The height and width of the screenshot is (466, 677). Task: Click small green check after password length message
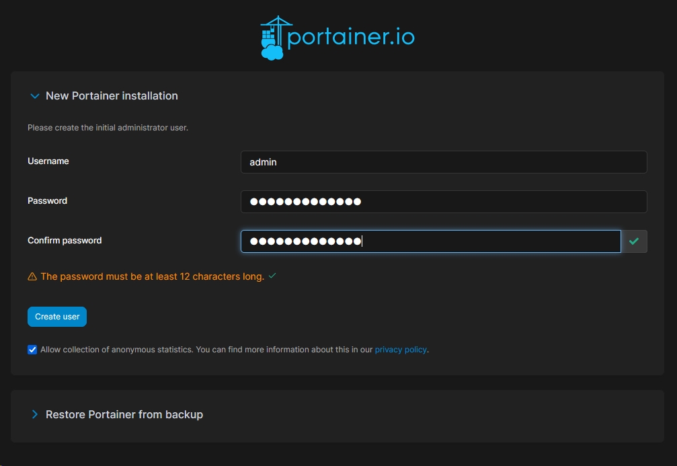(272, 276)
